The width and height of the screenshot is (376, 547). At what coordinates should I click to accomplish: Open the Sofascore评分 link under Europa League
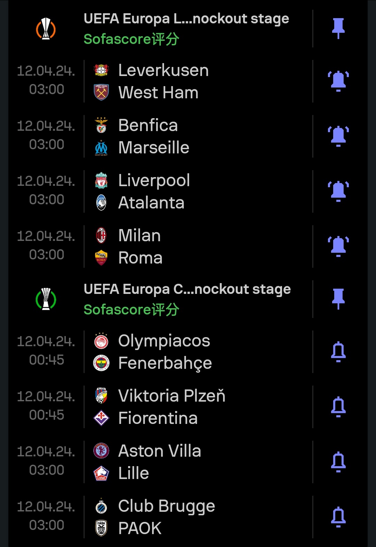[131, 39]
